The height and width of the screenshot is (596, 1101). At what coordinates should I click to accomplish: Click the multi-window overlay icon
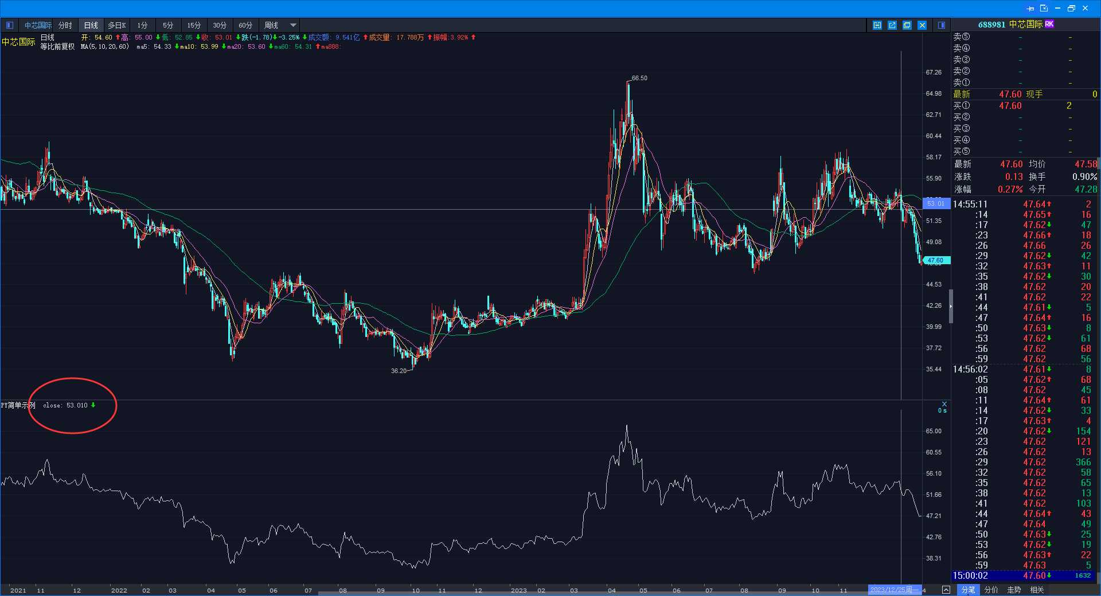coord(907,25)
